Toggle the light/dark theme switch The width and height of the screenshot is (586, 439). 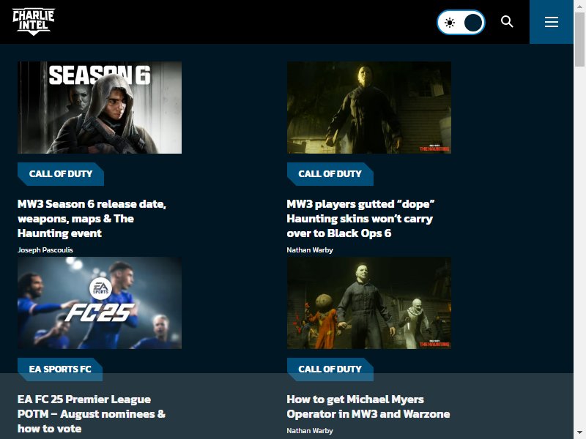point(461,23)
